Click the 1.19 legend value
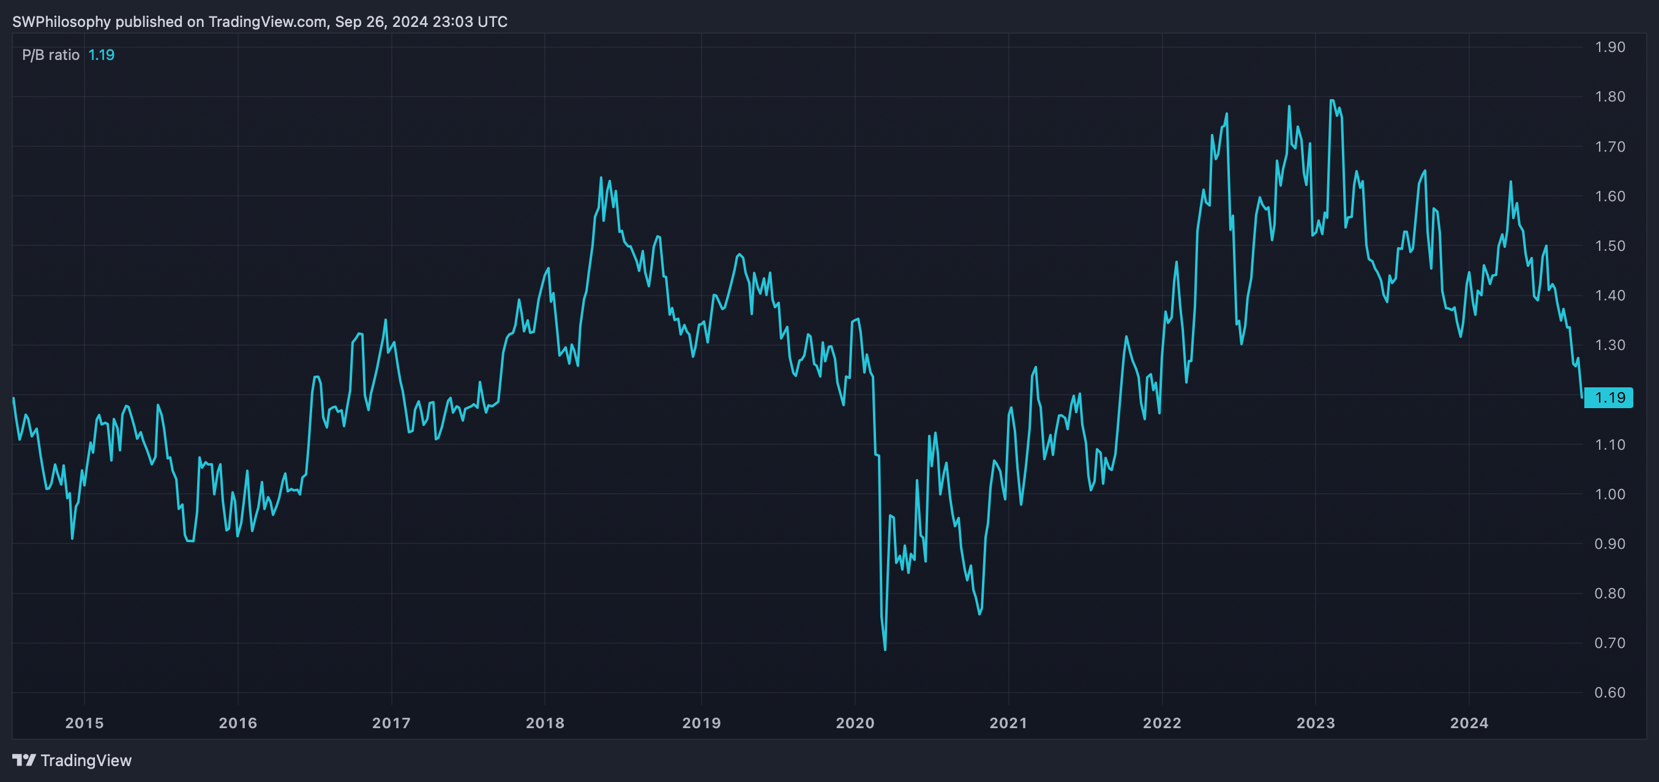This screenshot has height=782, width=1659. 101,54
